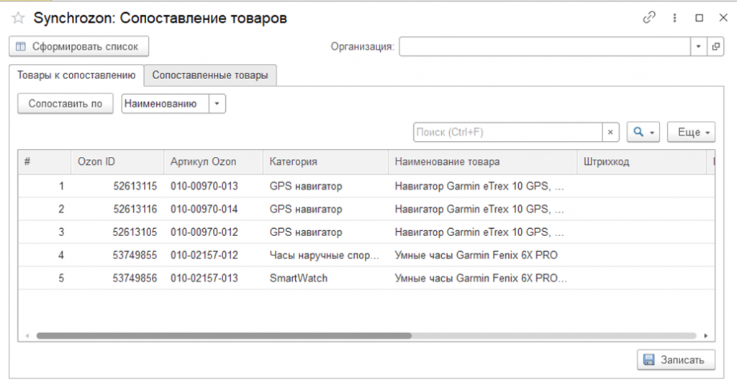Click Сопоставить по button
This screenshot has height=385, width=737.
tap(65, 104)
